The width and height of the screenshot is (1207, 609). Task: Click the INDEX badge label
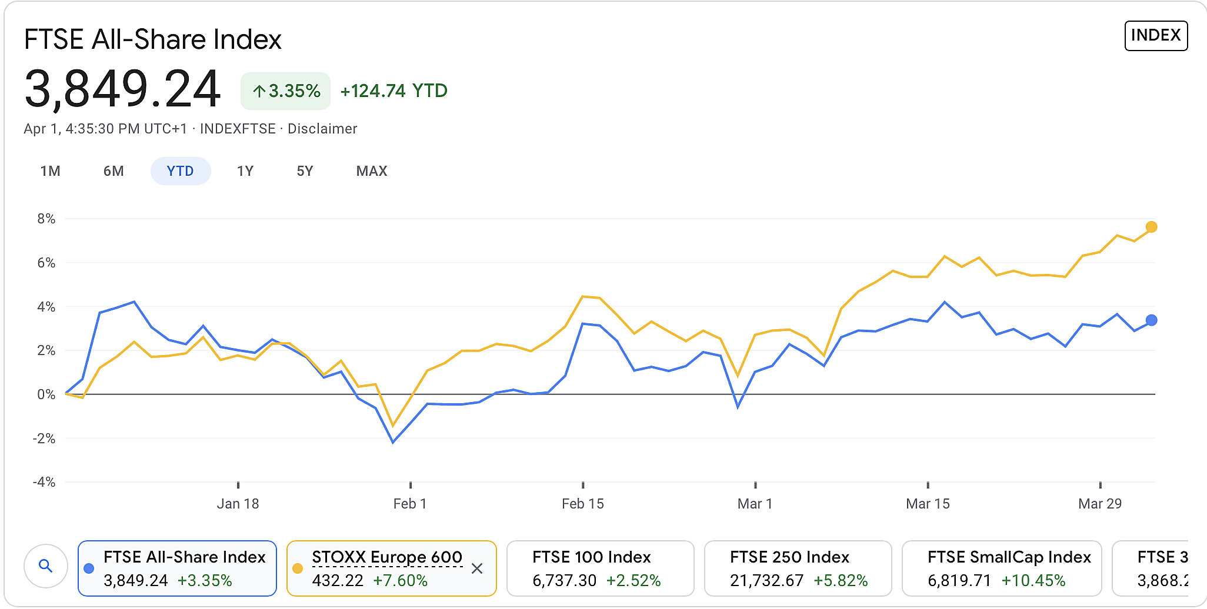[x=1156, y=35]
